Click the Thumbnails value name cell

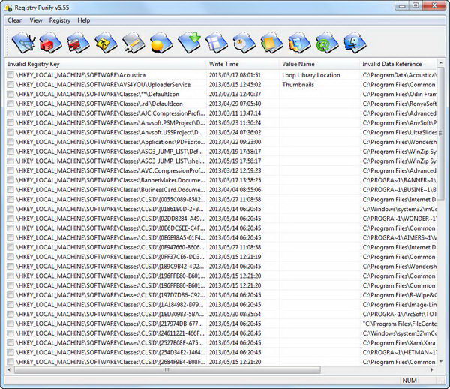coord(298,85)
